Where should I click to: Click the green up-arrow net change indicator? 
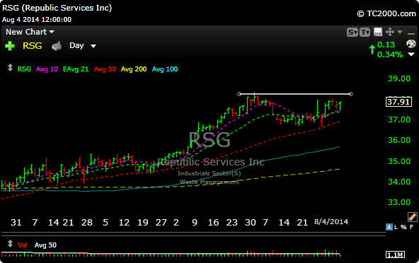(x=372, y=49)
